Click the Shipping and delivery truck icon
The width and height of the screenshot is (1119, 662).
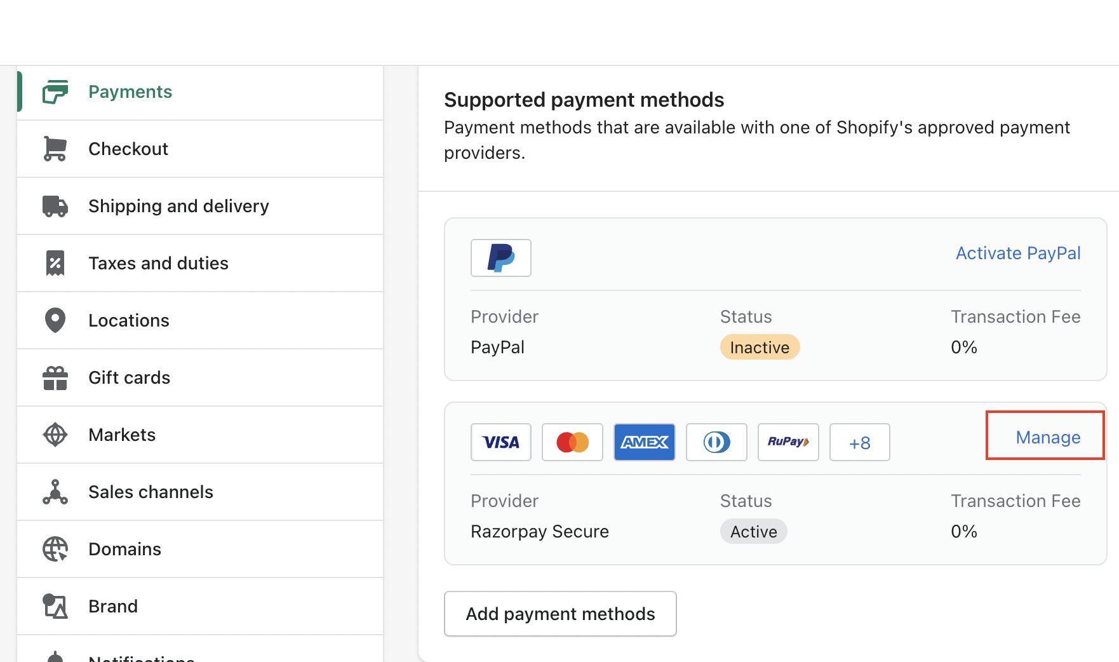(55, 206)
